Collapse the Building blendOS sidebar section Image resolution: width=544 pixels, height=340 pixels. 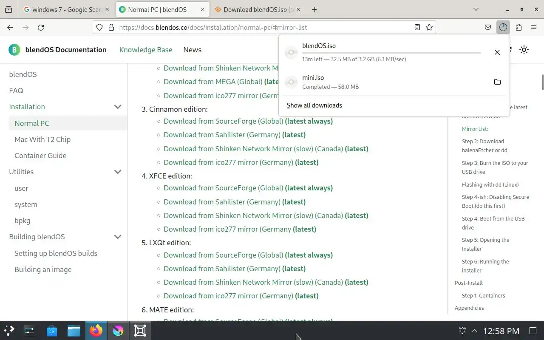[118, 237]
